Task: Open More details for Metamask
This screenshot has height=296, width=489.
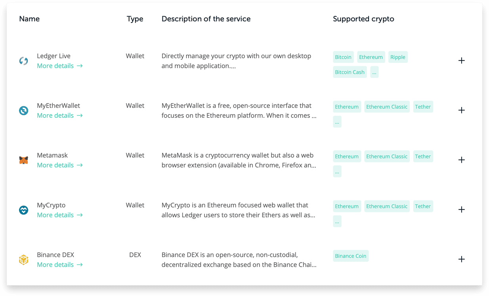Action: [60, 165]
